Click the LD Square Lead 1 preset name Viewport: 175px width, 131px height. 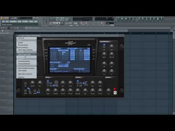click(60, 71)
